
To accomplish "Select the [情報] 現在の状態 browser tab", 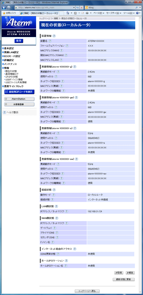I will pos(39,13).
